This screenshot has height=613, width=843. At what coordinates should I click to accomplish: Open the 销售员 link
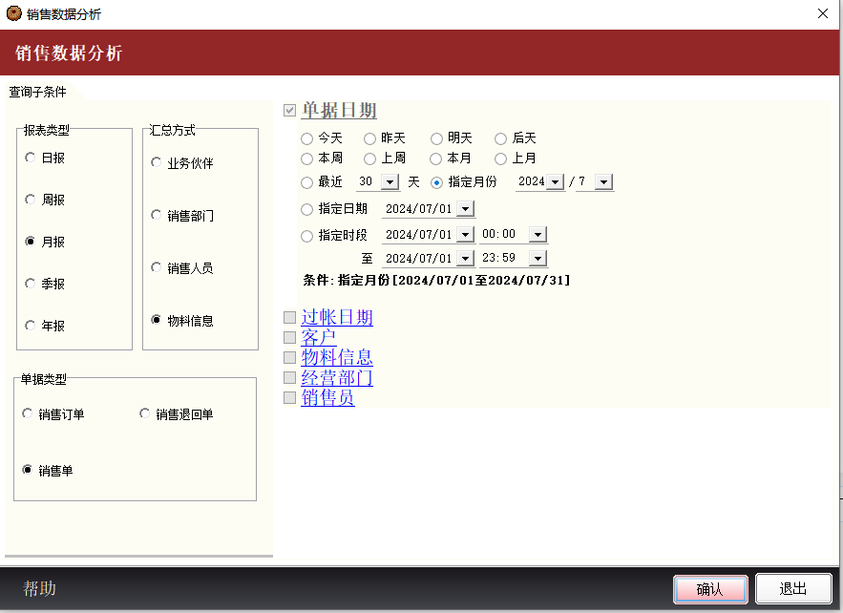328,397
